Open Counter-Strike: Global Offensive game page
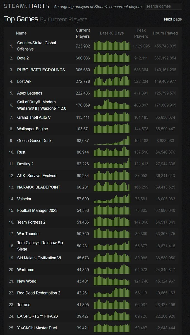This screenshot has height=335, width=190. pos(36,46)
